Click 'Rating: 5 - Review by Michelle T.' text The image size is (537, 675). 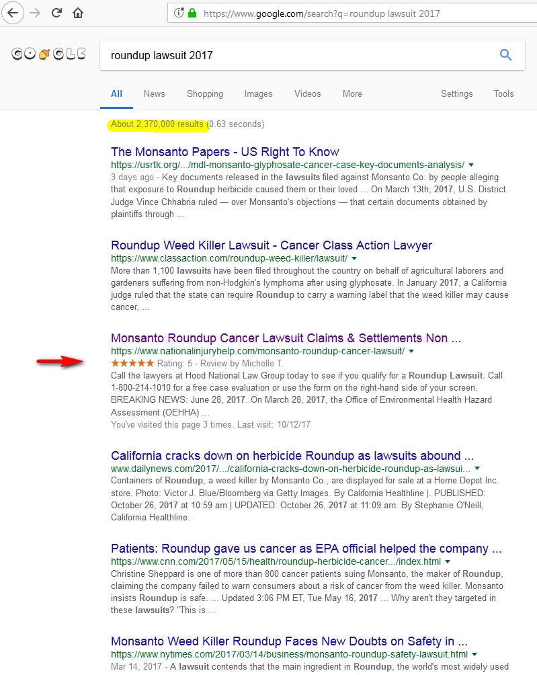220,363
